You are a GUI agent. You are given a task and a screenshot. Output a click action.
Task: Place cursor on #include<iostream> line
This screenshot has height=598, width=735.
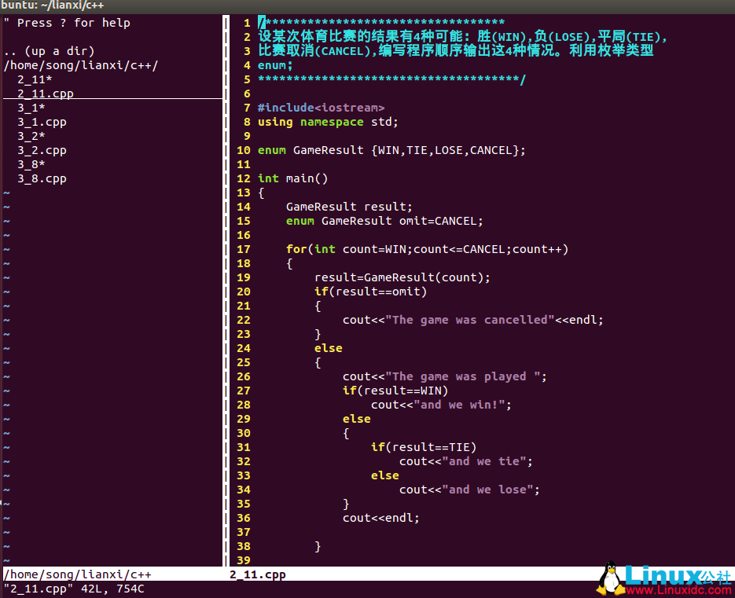(x=321, y=108)
